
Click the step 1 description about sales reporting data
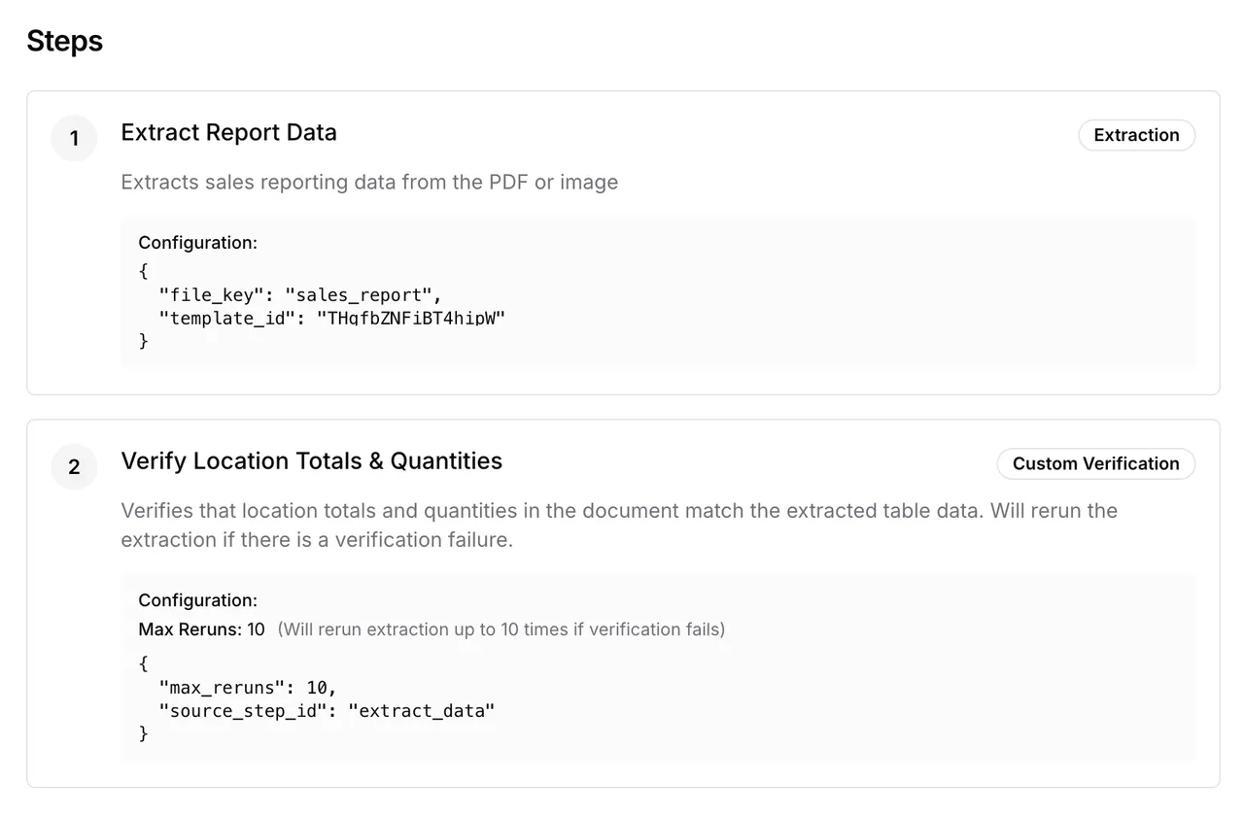coord(369,183)
